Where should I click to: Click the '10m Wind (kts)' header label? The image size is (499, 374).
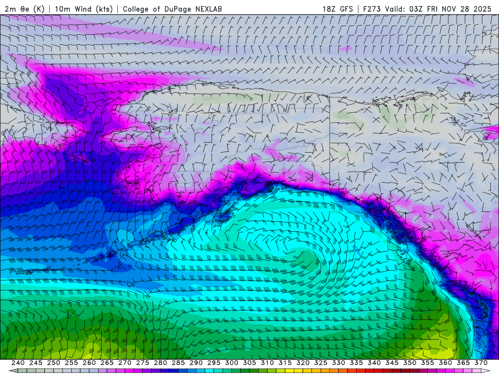click(84, 9)
